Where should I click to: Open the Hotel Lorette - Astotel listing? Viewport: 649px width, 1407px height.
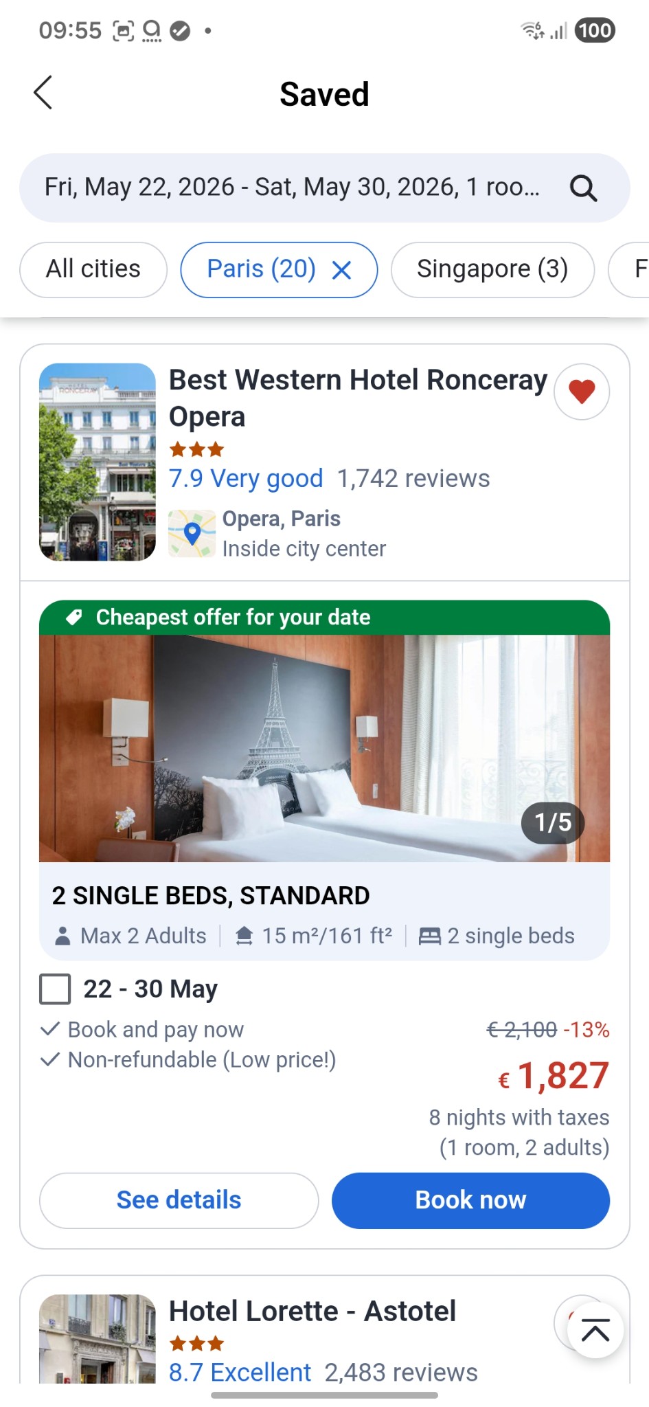(x=312, y=1312)
